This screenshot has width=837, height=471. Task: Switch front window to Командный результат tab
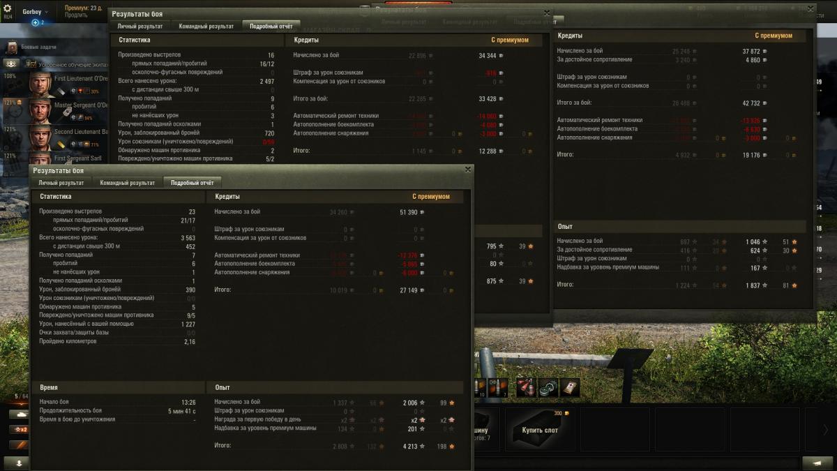pyautogui.click(x=127, y=183)
